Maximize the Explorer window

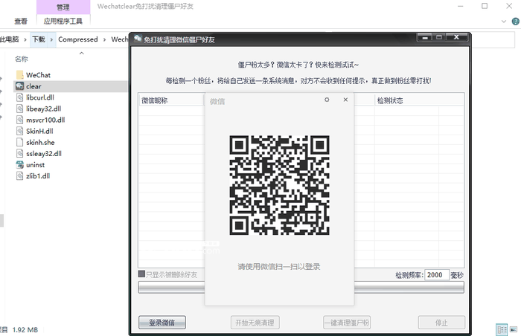485,6
